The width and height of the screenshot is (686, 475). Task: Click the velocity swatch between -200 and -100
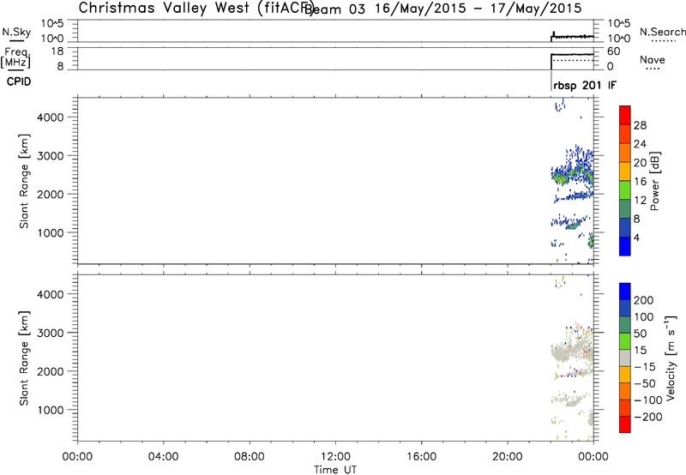[625, 407]
